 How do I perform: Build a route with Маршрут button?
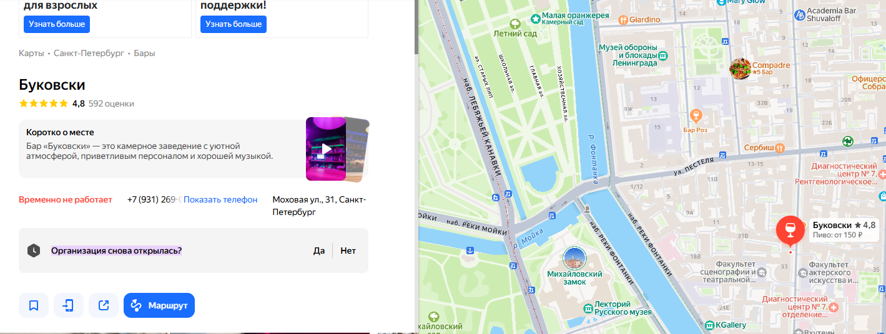point(159,305)
